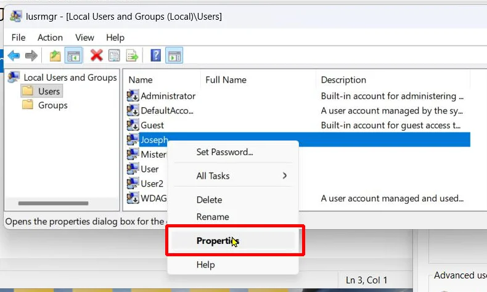
Task: Open the View menu
Action: tap(84, 38)
